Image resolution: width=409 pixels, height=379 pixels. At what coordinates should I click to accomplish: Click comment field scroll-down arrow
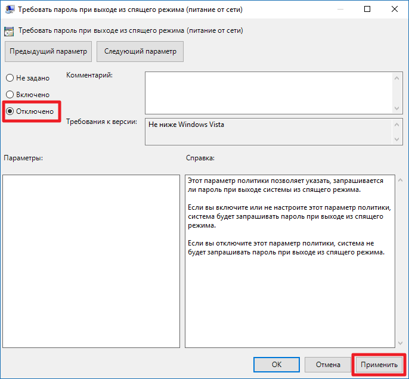tap(396, 108)
